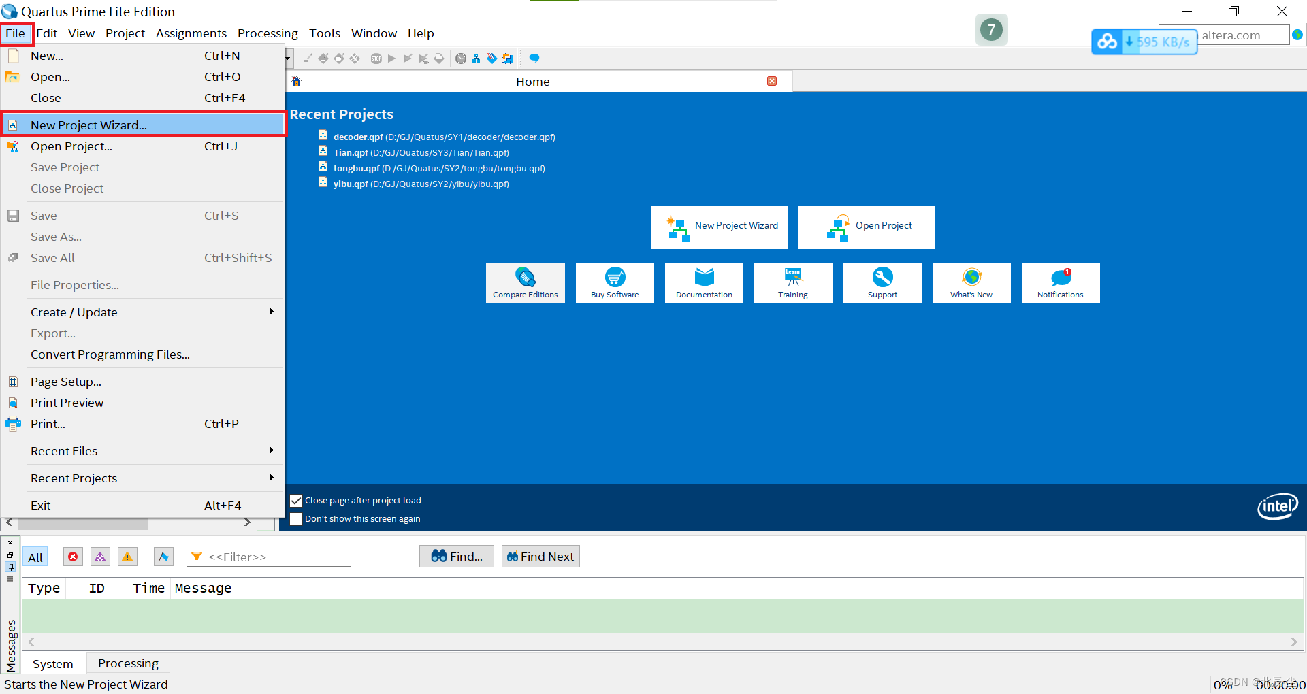Image resolution: width=1307 pixels, height=694 pixels.
Task: Open the Timing Analyzer clock icon
Action: click(x=461, y=59)
